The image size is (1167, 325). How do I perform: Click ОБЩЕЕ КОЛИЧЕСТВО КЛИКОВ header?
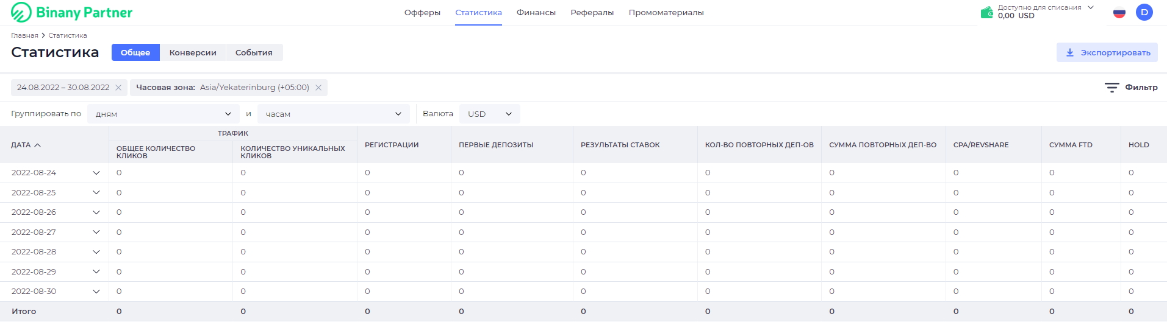tap(156, 152)
